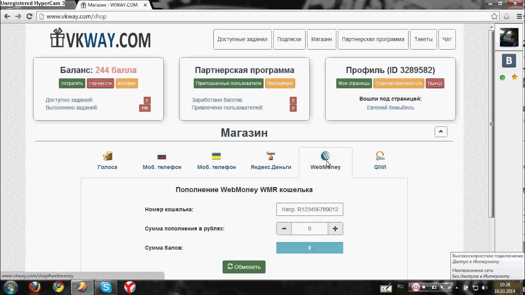Click the volume speaker tray icon
This screenshot has height=295, width=525.
click(x=485, y=287)
